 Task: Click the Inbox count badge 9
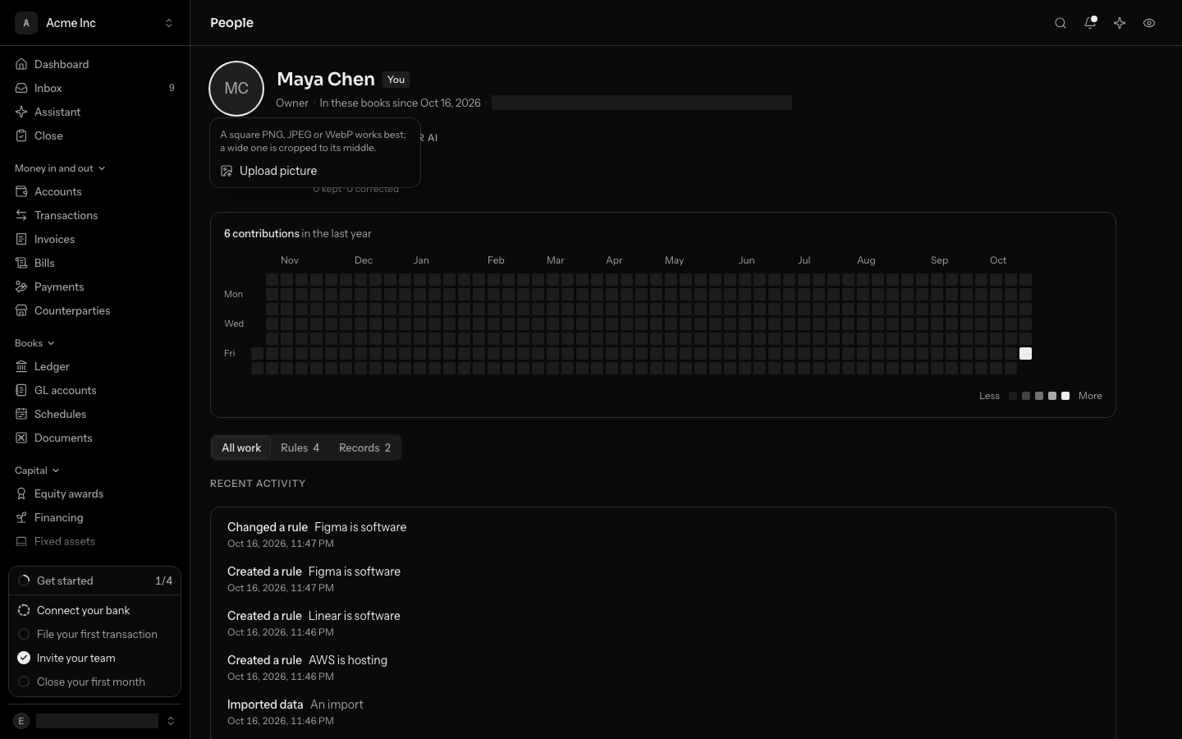point(172,88)
